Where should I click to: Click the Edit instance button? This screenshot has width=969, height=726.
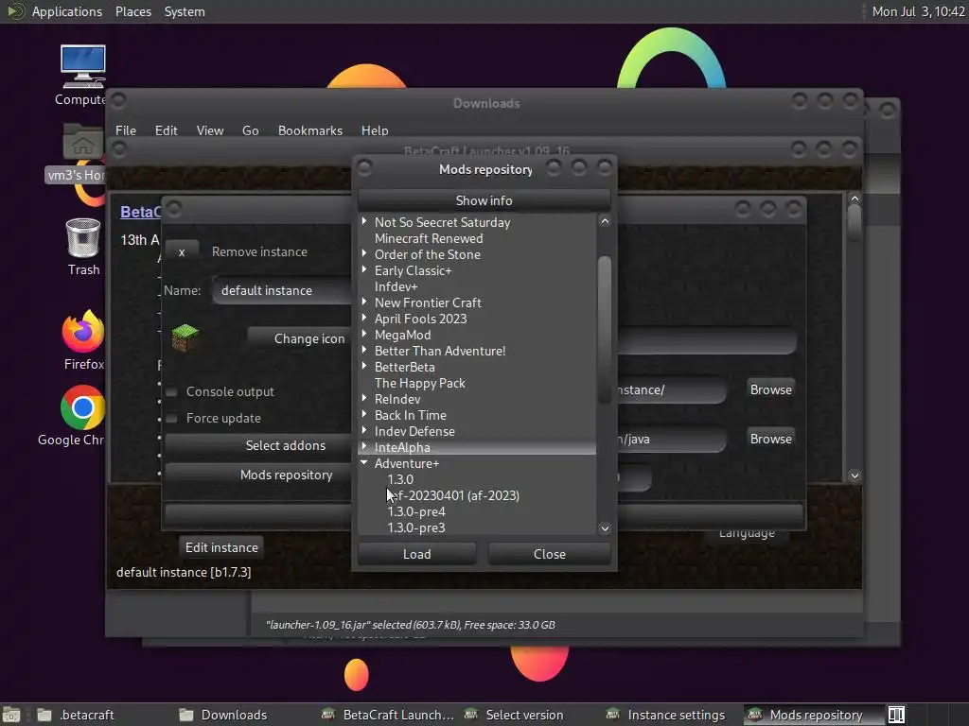[221, 547]
